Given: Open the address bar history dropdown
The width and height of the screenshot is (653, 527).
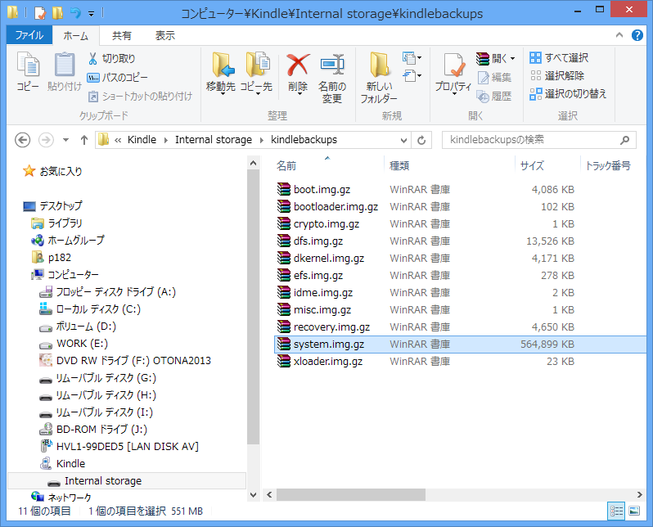Looking at the screenshot, I should click(x=403, y=140).
